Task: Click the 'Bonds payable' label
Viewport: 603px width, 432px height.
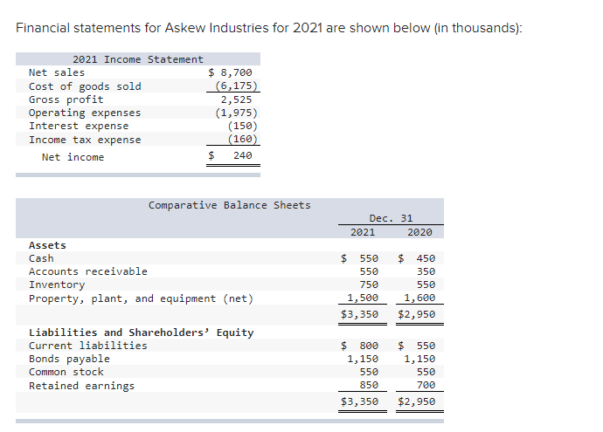Action: tap(69, 359)
